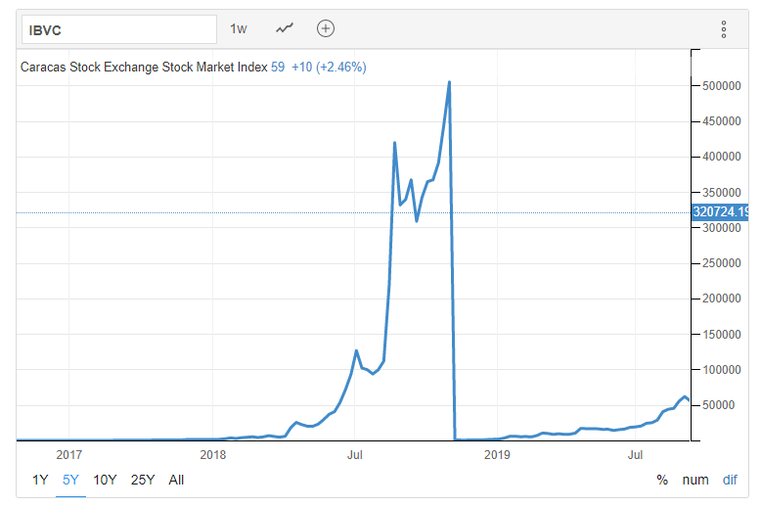Click the index value 59
Image resolution: width=761 pixels, height=507 pixels.
click(x=278, y=67)
